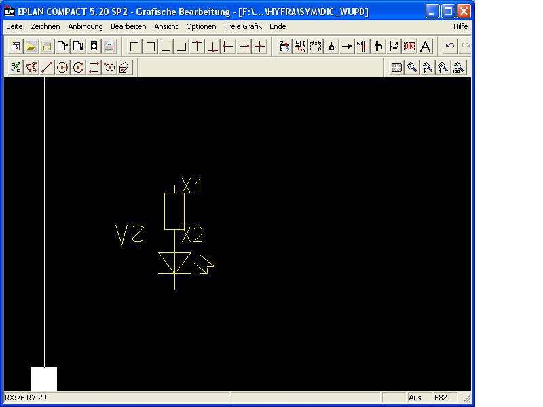Image resolution: width=543 pixels, height=407 pixels.
Task: Click the printer icon
Action: 109,46
